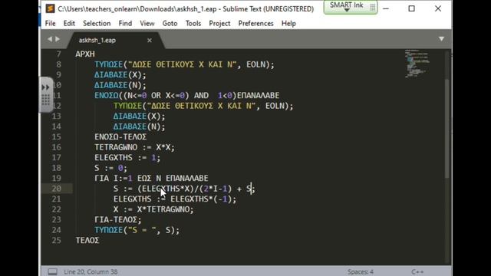This screenshot has width=491, height=276.
Task: Click X := X*TETRAGWNO; on line 22
Action: click(153, 209)
